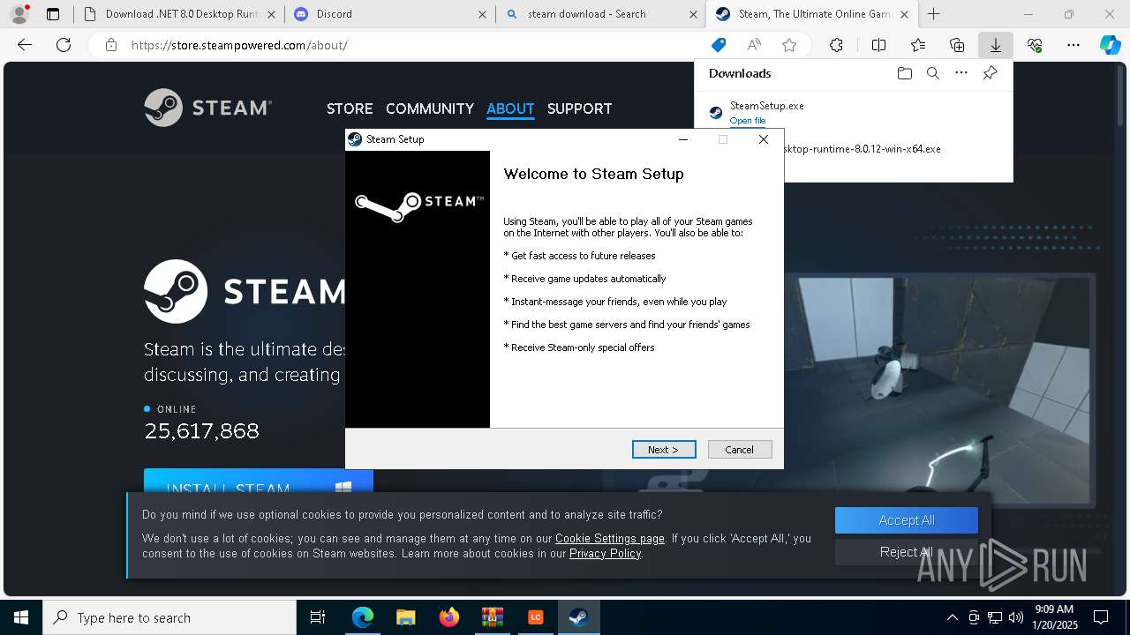Click the Downloads toolbar icon
1130x635 pixels.
click(995, 45)
